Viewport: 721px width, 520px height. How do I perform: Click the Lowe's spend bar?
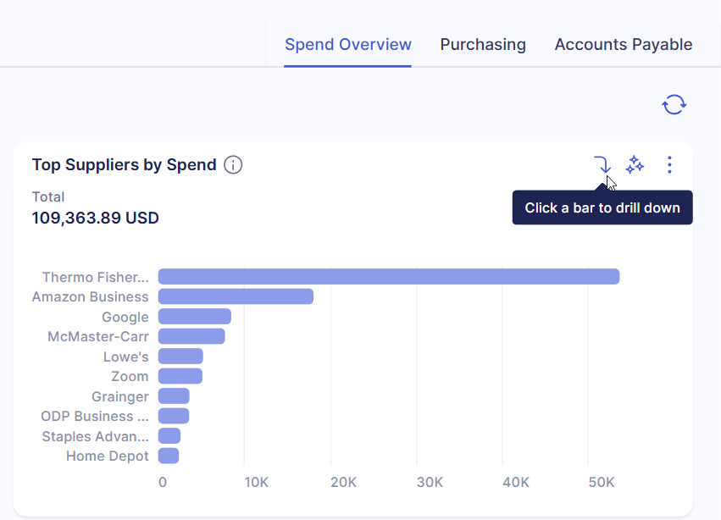click(180, 357)
